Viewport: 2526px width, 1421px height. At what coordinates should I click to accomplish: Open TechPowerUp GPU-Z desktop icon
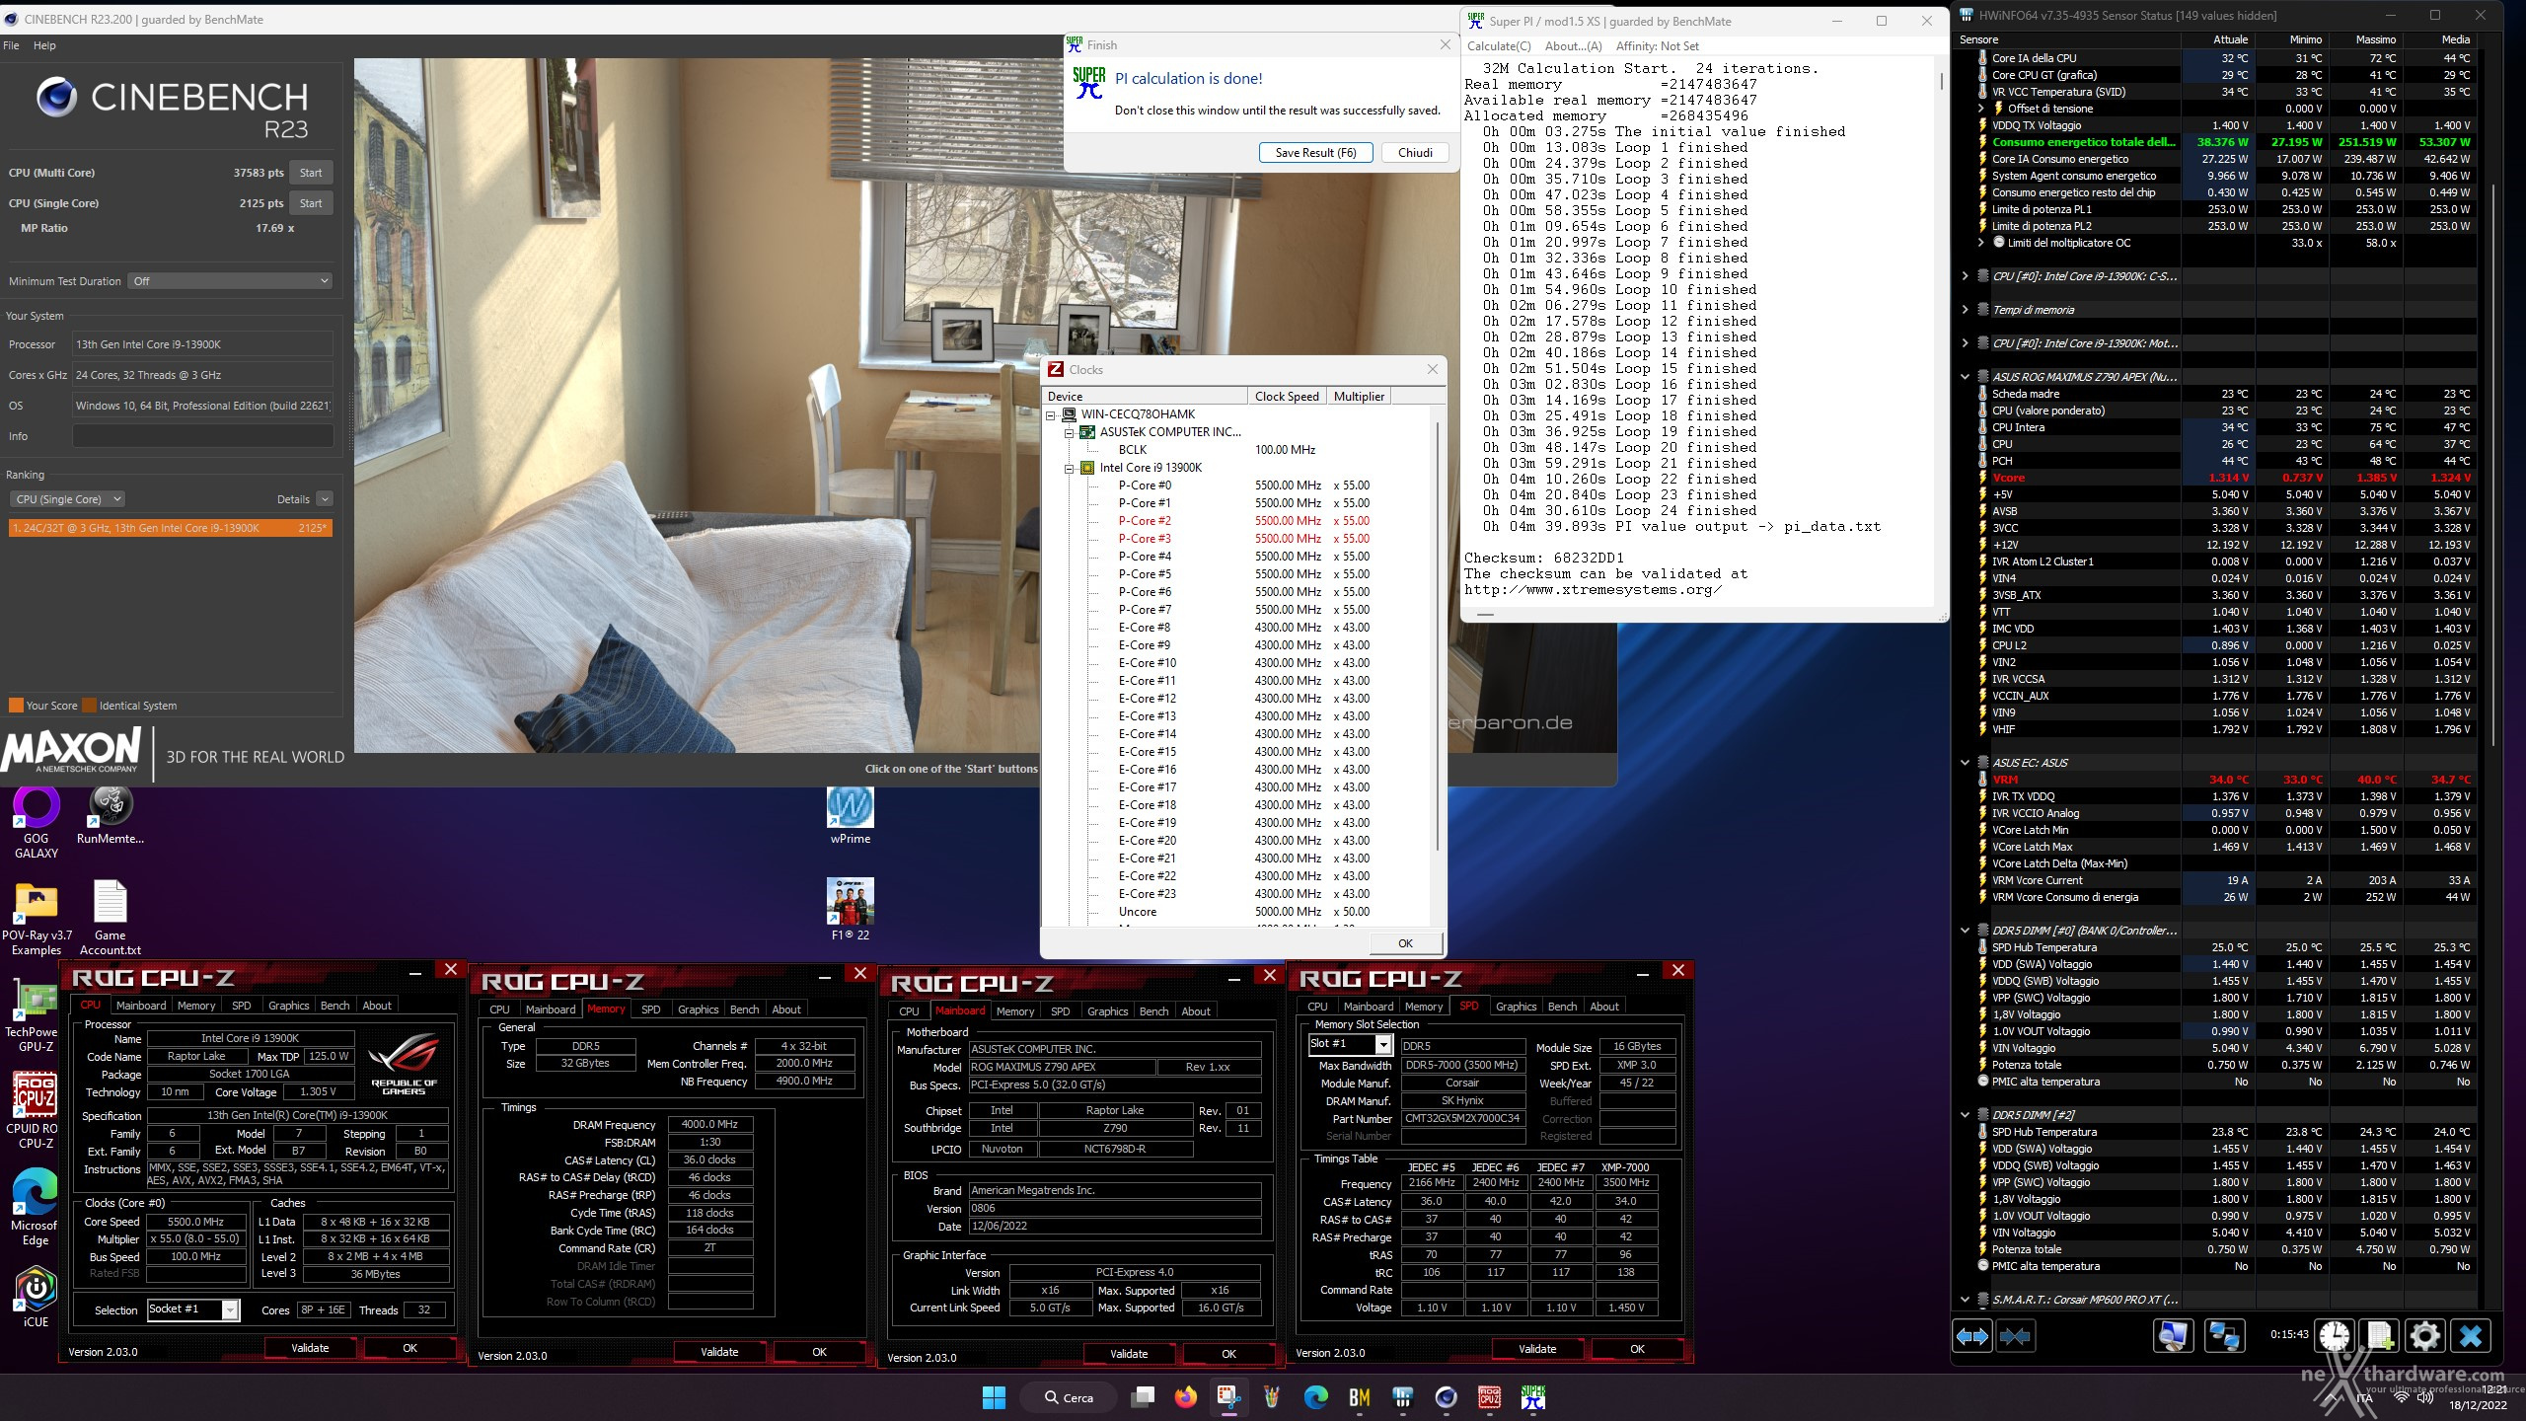(x=37, y=1017)
